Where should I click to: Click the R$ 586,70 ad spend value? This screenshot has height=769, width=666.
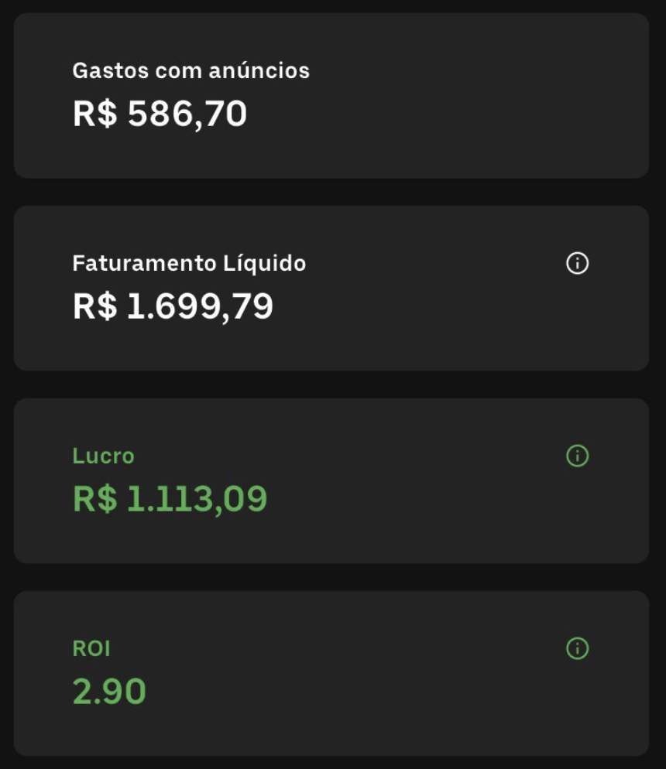160,114
